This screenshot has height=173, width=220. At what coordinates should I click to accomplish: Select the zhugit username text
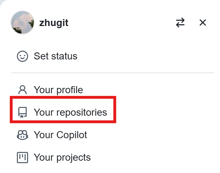[54, 23]
